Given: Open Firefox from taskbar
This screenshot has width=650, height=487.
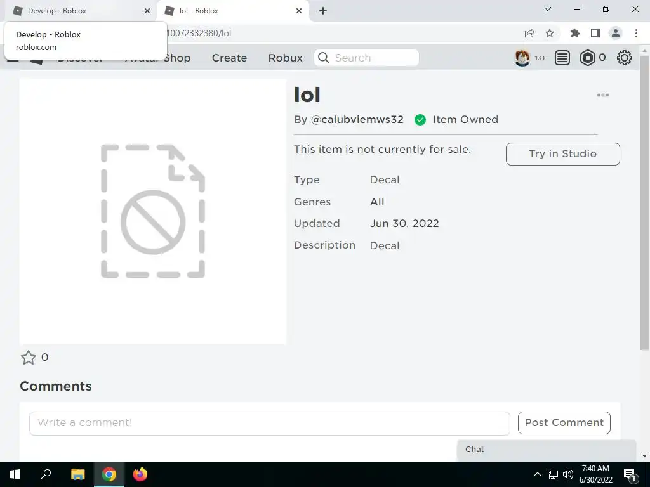Looking at the screenshot, I should (x=140, y=474).
